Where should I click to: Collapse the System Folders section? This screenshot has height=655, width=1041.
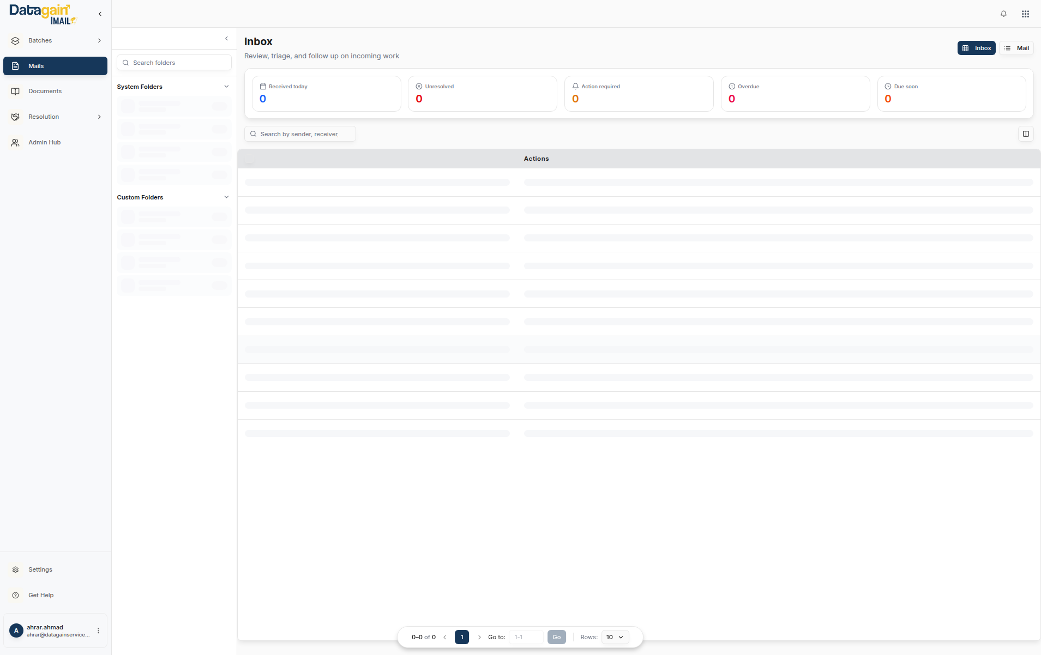226,87
